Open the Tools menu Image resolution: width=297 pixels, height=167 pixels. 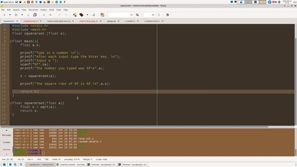(59, 10)
